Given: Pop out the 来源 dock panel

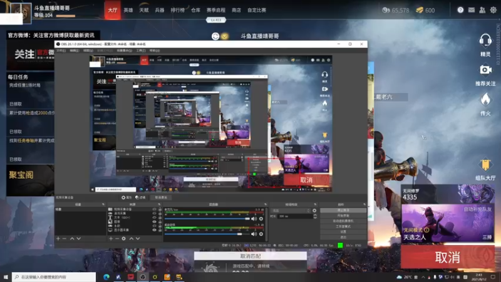Looking at the screenshot, I should 160,204.
